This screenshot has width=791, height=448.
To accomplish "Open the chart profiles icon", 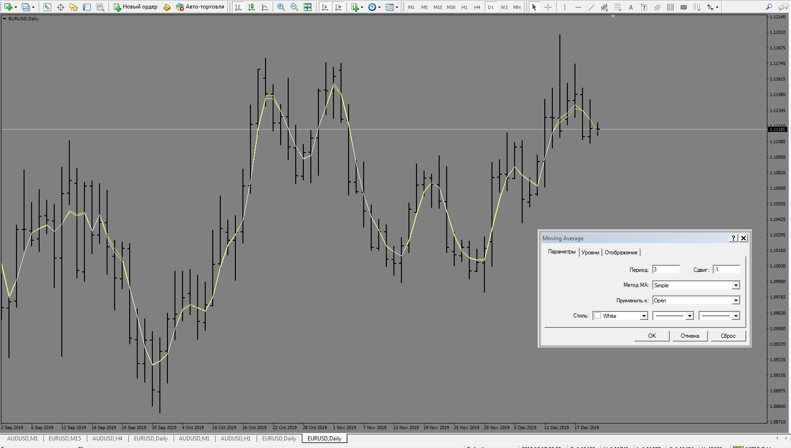I will click(x=25, y=7).
